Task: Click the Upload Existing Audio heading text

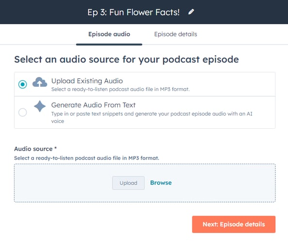Action: (x=87, y=81)
